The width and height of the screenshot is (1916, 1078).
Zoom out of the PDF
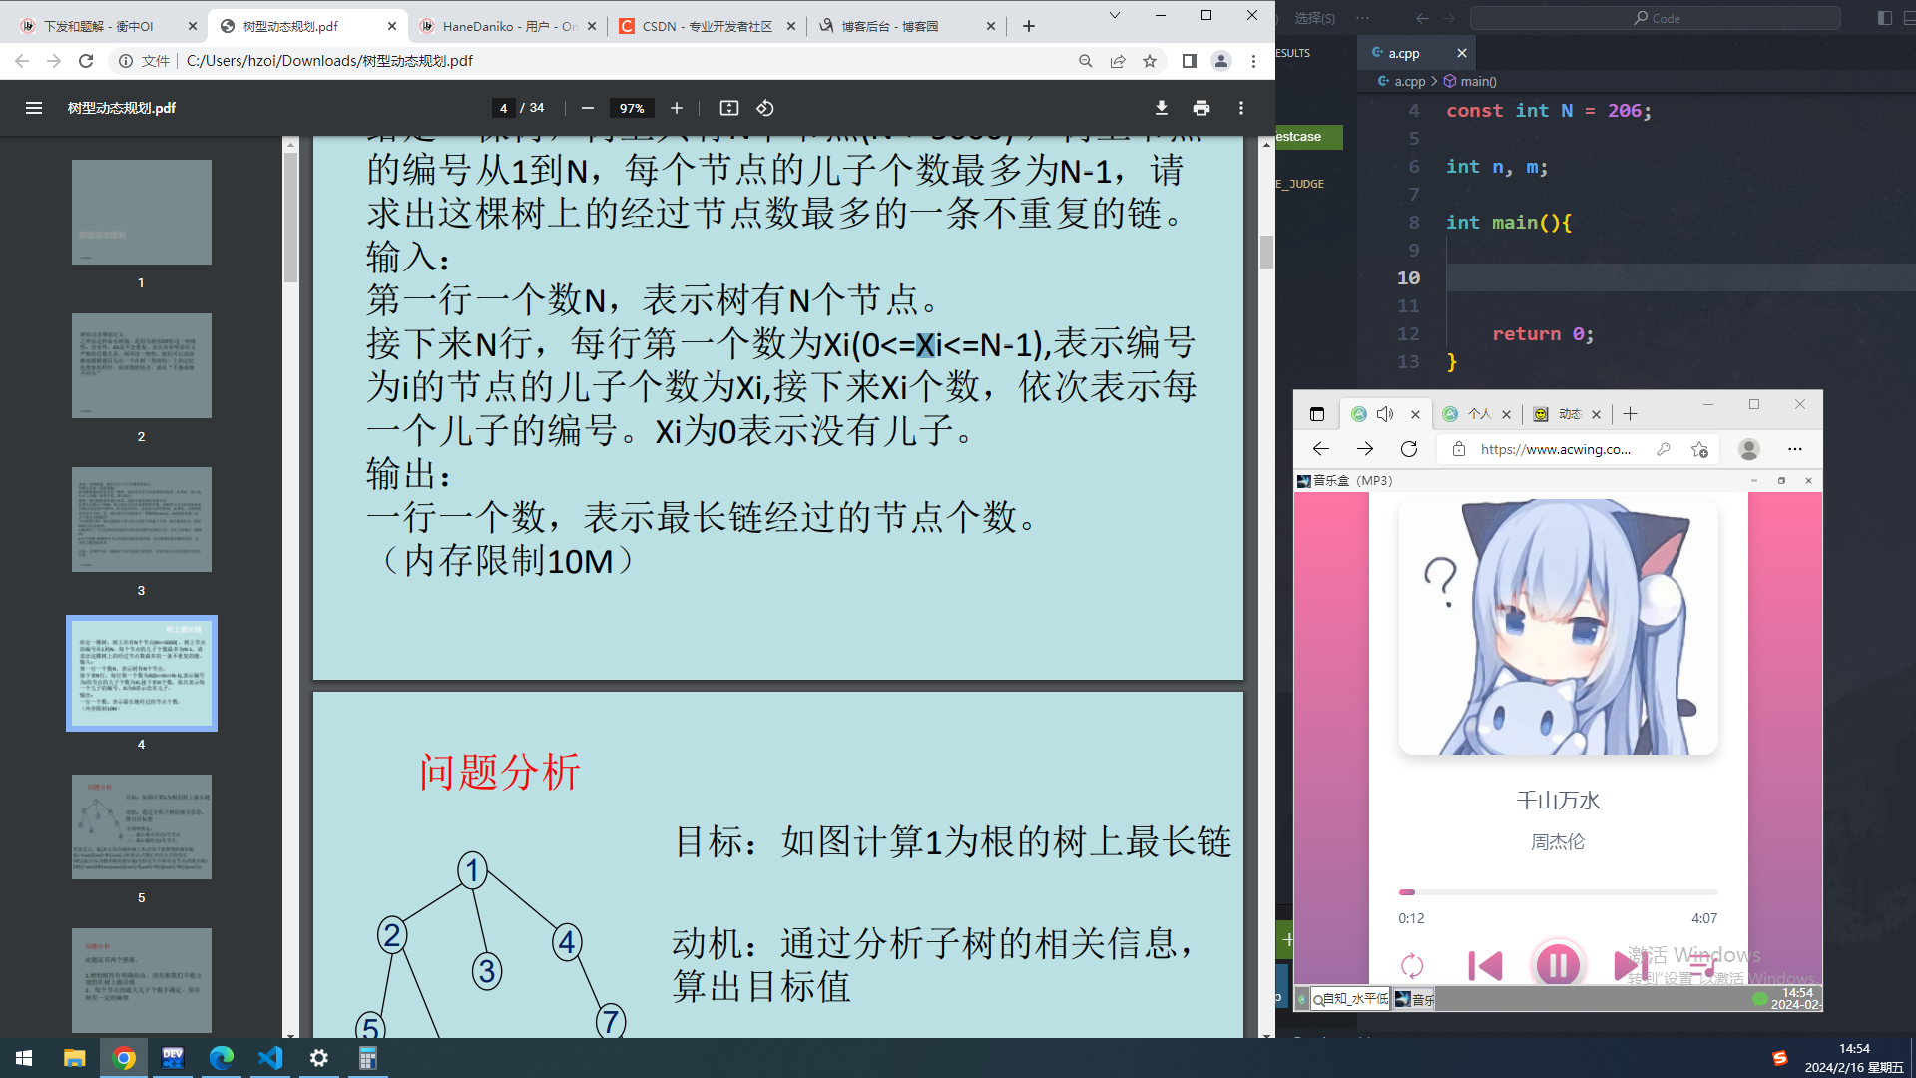pos(588,108)
